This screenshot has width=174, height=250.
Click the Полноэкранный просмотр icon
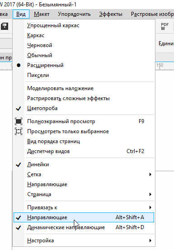19,121
